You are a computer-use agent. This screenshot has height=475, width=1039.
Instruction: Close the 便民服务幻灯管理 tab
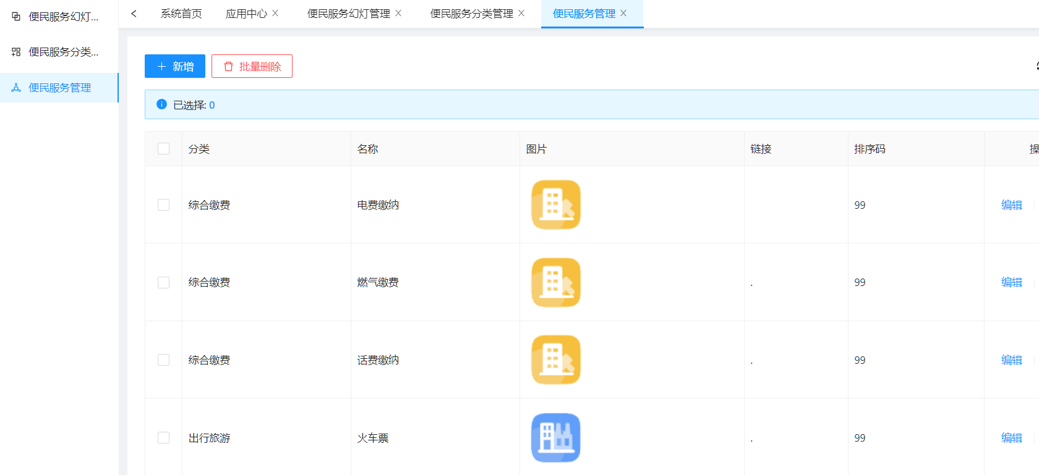398,13
